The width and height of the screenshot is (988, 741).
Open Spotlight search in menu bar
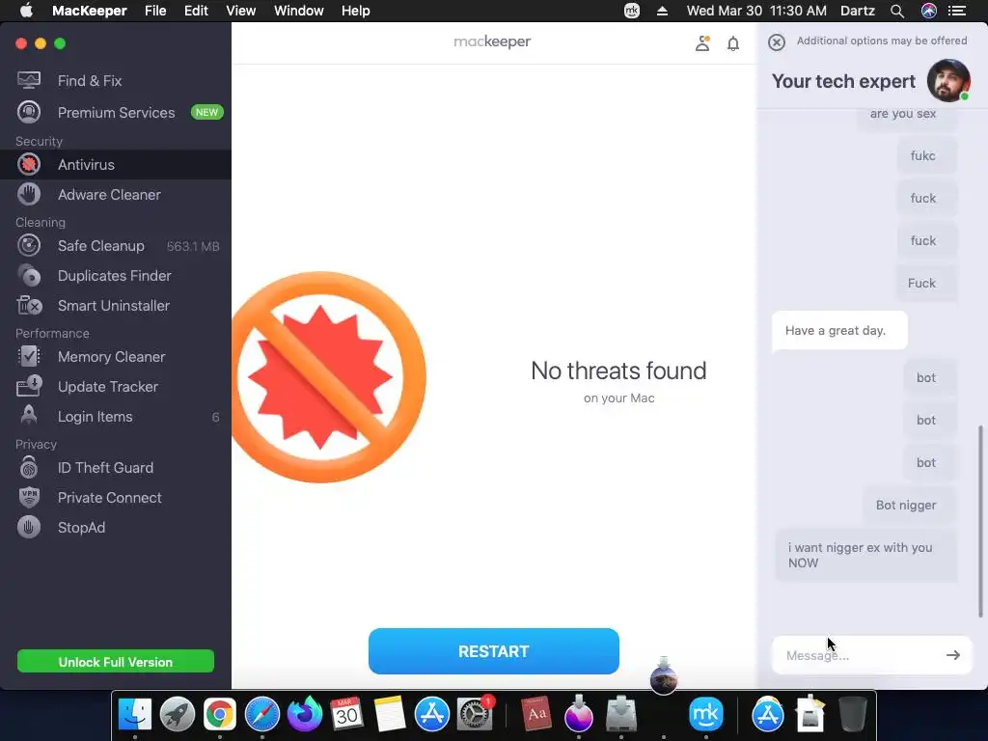(x=897, y=11)
